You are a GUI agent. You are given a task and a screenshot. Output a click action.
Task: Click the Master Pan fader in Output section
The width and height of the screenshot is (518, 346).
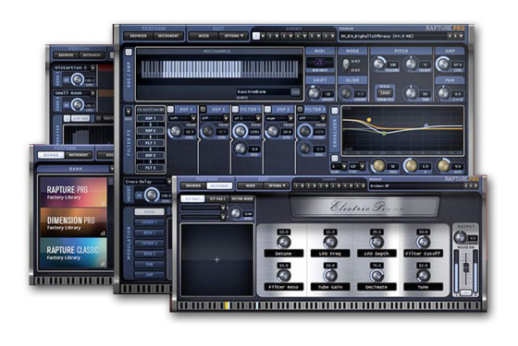tap(466, 268)
